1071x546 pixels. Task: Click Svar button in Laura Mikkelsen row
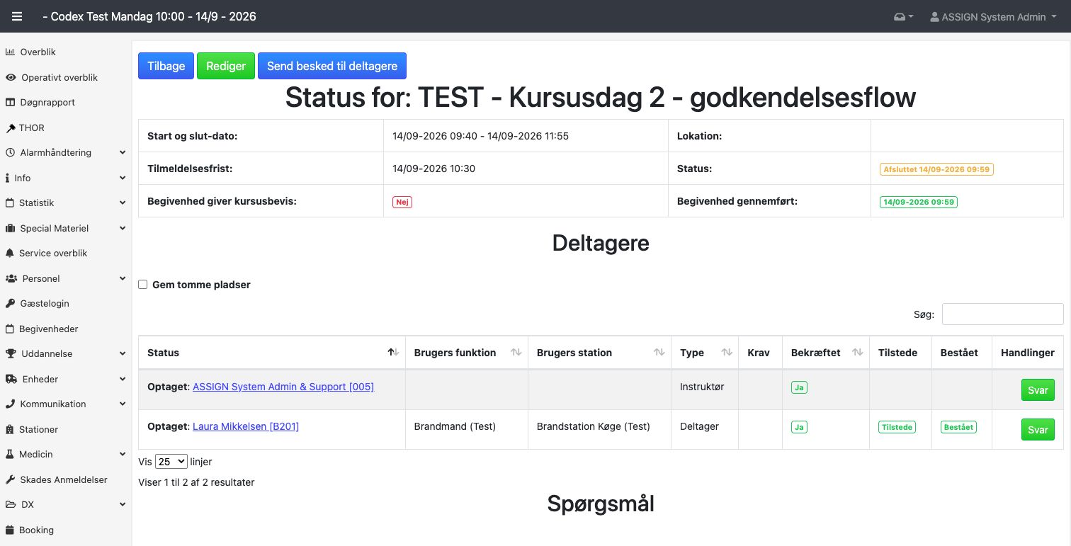[x=1038, y=430]
